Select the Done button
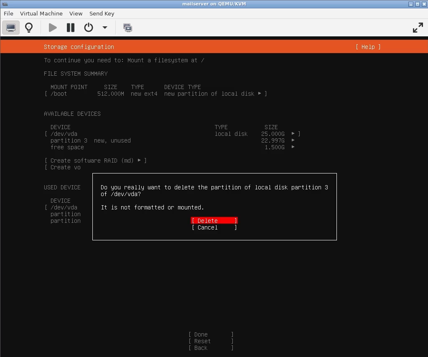 click(x=211, y=334)
